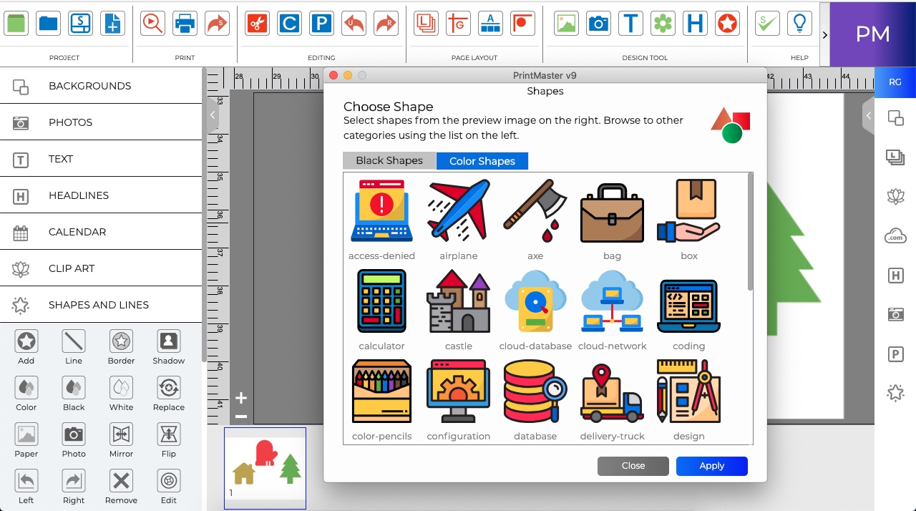Click the Spell Check icon under Help
This screenshot has height=511, width=916.
766,23
